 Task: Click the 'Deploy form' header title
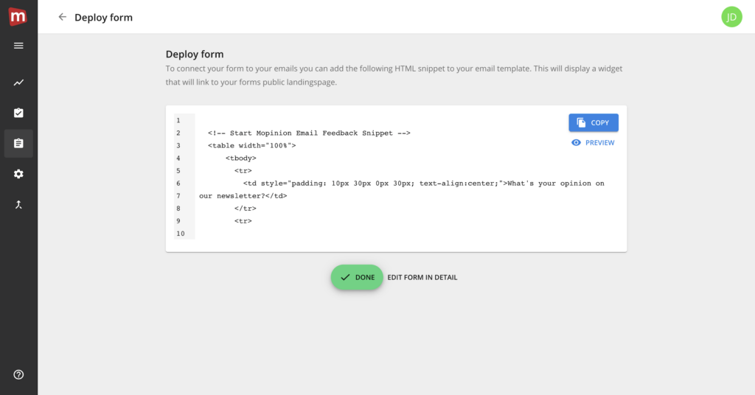(x=103, y=18)
